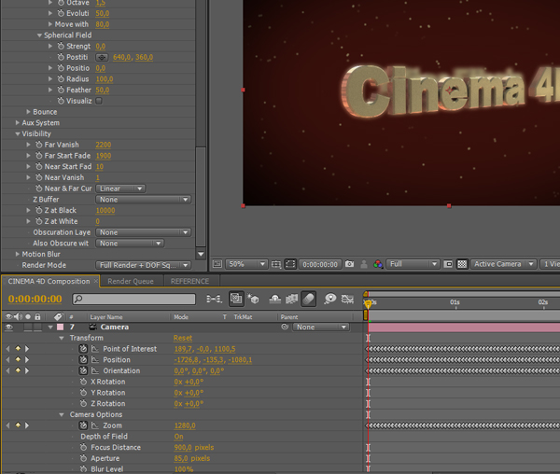Toggle keyframe diamond for Point of Interest
This screenshot has width=560, height=474.
coord(18,349)
